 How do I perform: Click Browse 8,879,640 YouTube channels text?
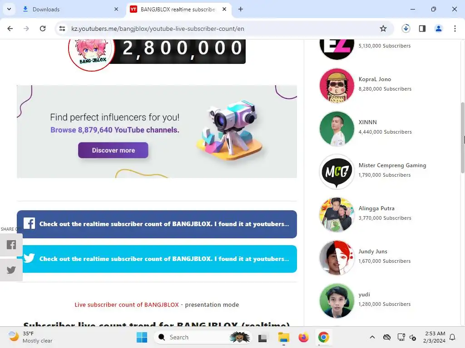pos(115,130)
